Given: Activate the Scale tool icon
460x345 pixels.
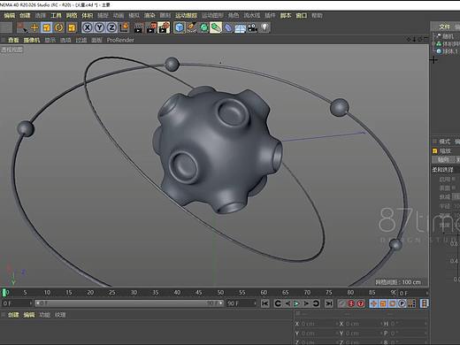Looking at the screenshot, I should (46, 27).
